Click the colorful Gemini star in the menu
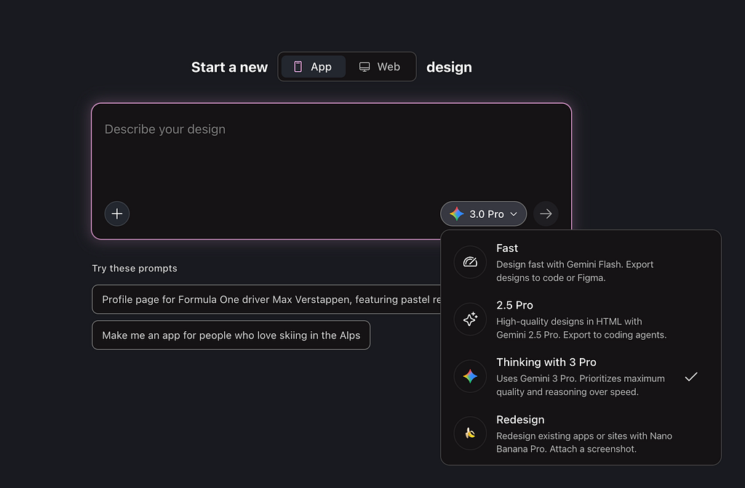This screenshot has width=745, height=488. click(470, 376)
